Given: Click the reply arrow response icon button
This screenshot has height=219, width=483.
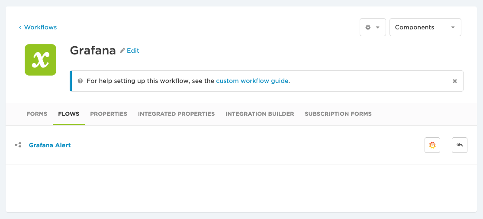Looking at the screenshot, I should pyautogui.click(x=460, y=145).
